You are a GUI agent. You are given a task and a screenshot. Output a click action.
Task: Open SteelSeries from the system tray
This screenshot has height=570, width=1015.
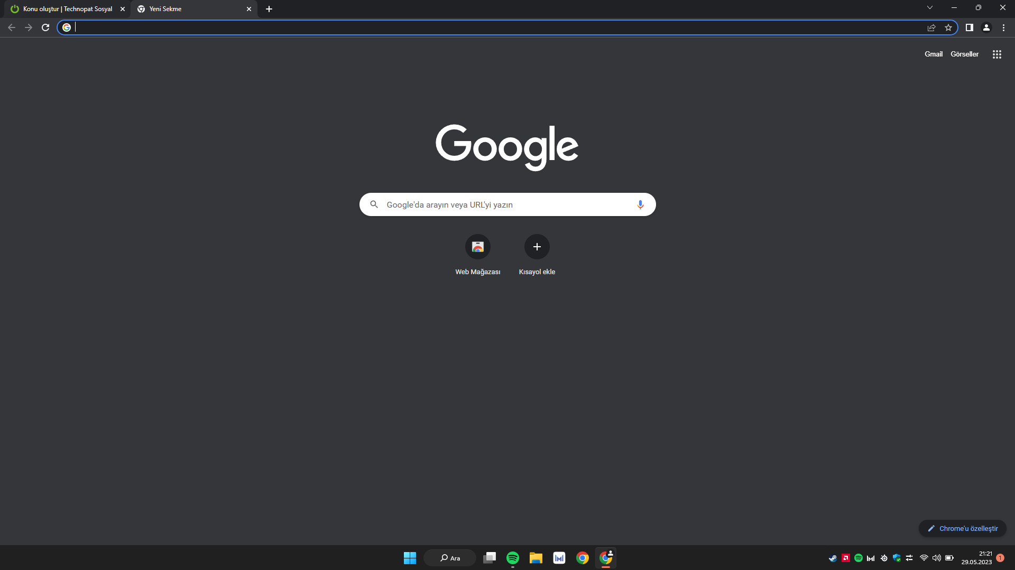(x=884, y=558)
